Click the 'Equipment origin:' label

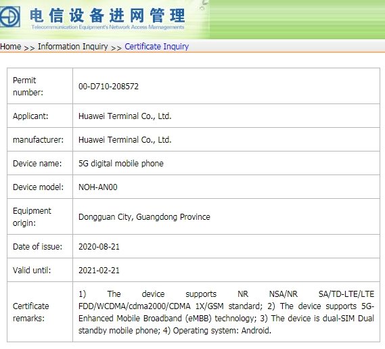[32, 217]
